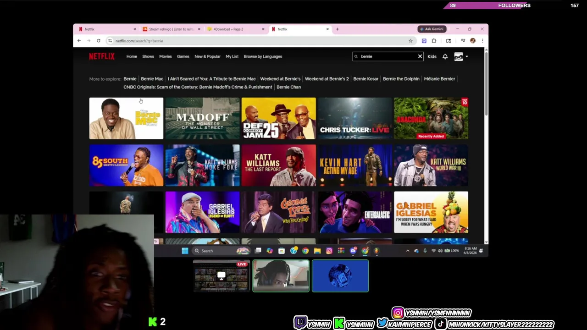Open the Anaconda Recently Added title
Viewport: 587px width, 330px height.
pos(431,118)
